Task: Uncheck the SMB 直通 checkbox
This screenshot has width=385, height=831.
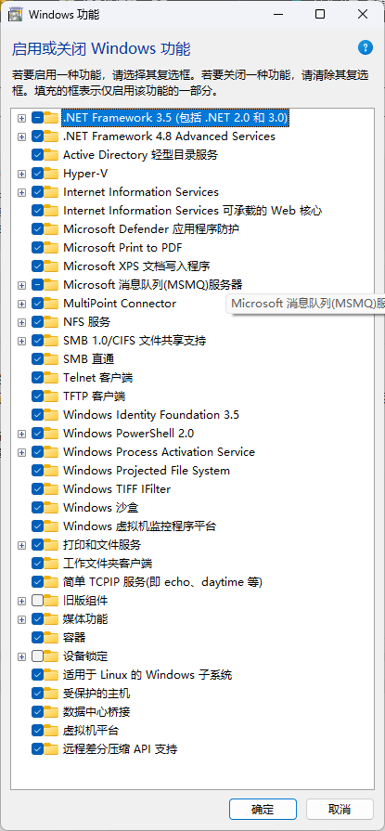Action: 38,358
